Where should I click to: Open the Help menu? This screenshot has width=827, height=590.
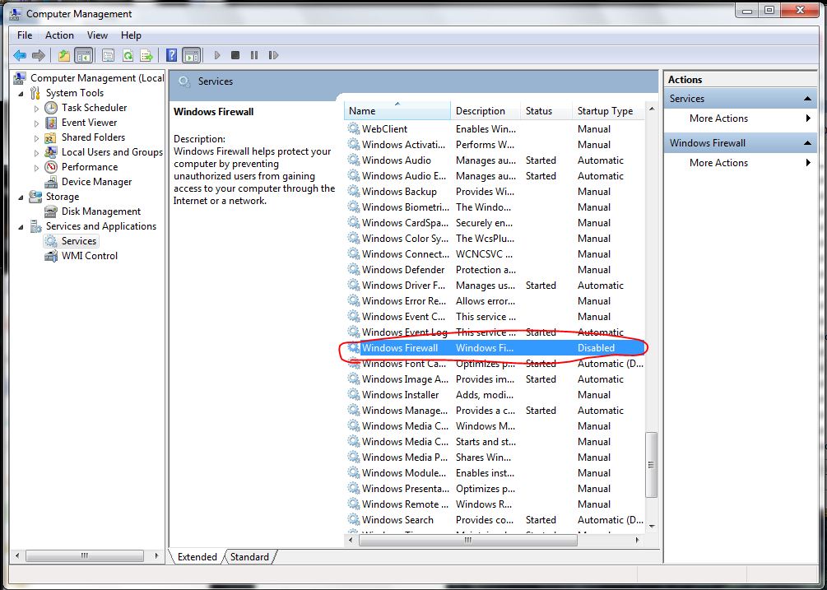coord(131,35)
